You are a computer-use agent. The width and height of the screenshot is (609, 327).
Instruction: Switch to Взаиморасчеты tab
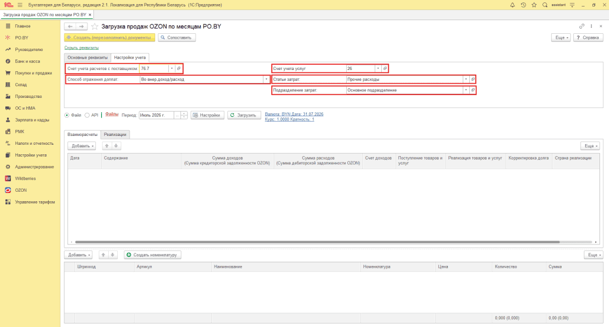(x=82, y=135)
